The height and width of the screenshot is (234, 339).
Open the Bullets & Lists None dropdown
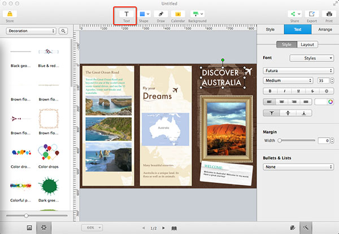pyautogui.click(x=298, y=167)
